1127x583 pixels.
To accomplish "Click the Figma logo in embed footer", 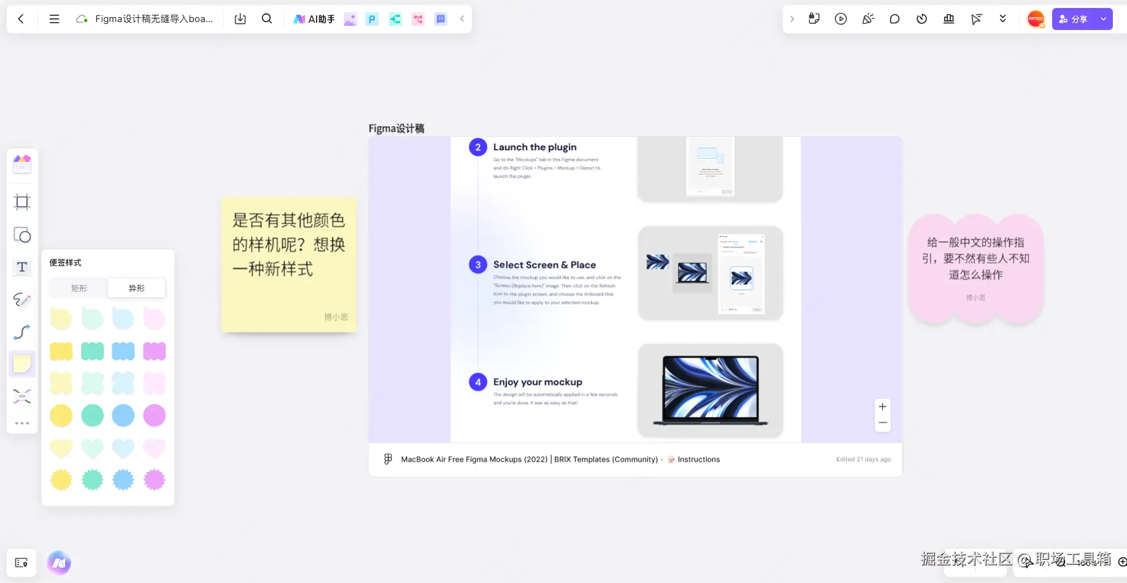I will [x=388, y=459].
